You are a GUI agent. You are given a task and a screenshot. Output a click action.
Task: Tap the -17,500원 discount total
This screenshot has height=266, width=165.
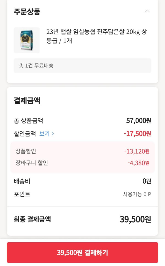tap(137, 134)
